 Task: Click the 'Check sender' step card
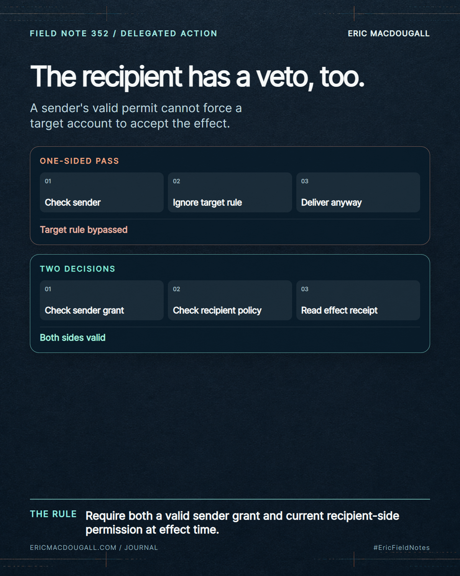pos(102,192)
